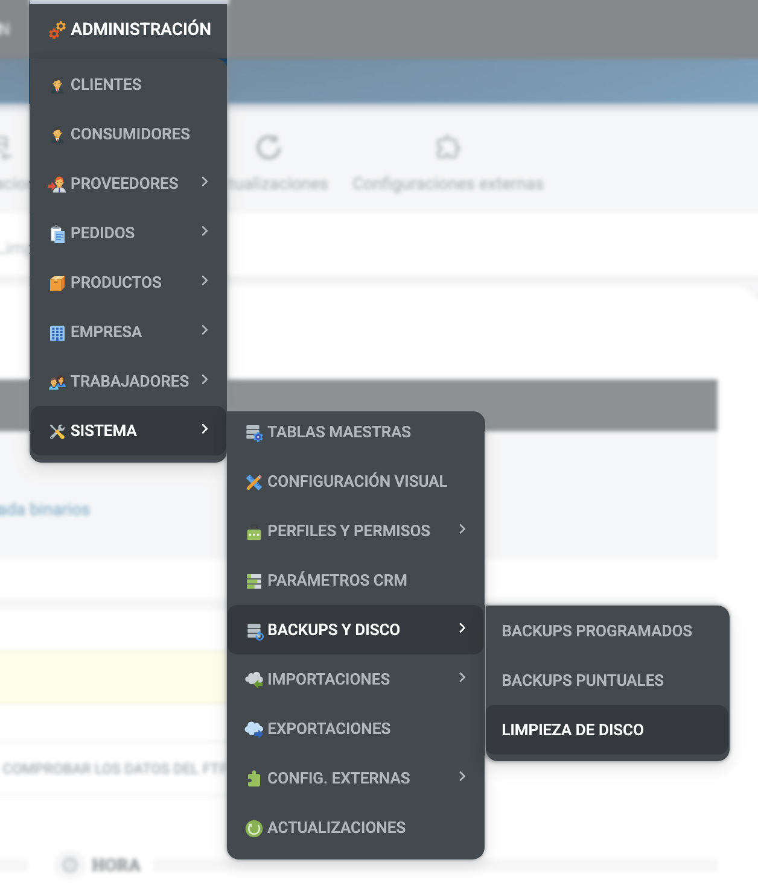This screenshot has width=758, height=883.
Task: Expand the Empresa submenu arrow
Action: (205, 330)
